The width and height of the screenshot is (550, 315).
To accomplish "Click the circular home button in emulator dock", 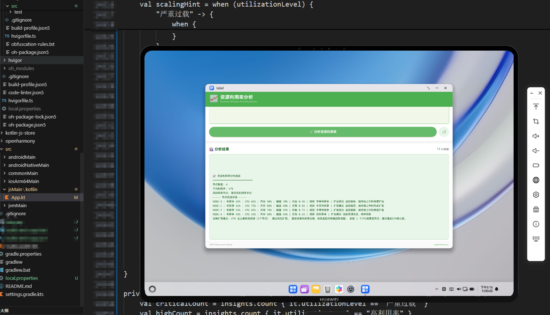I will point(152,289).
